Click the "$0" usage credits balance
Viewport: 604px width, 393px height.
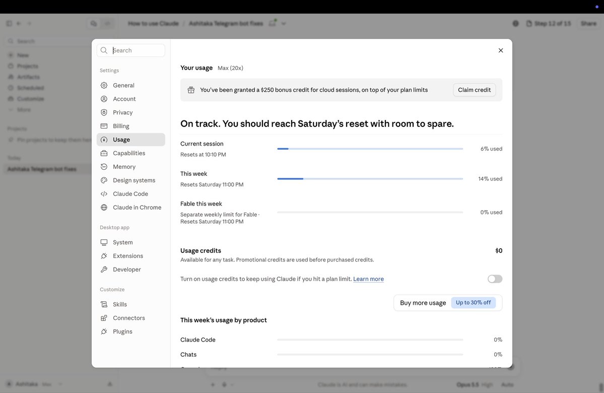pos(499,251)
